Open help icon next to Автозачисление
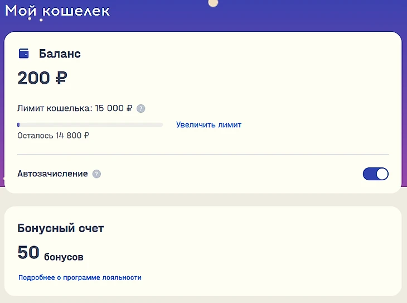Screen dimensions: 407x303 click(96, 174)
